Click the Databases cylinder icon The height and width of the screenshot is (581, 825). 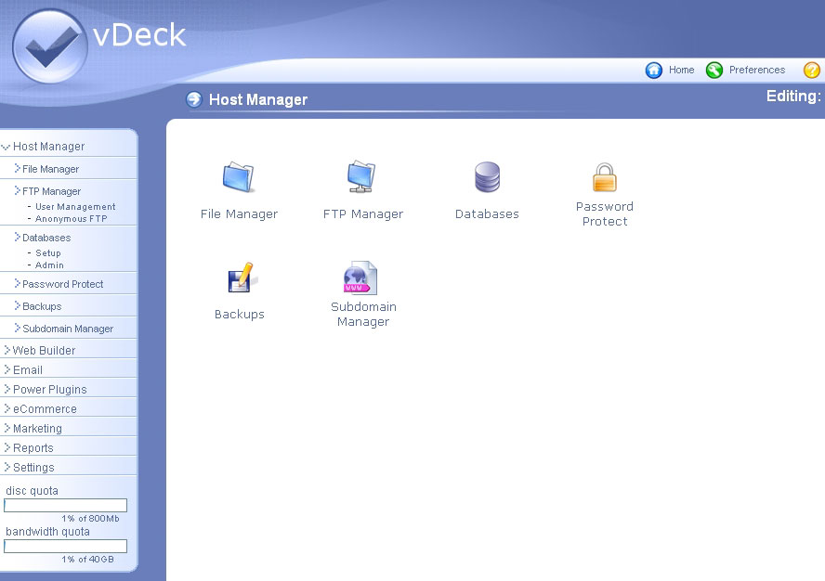click(x=487, y=177)
